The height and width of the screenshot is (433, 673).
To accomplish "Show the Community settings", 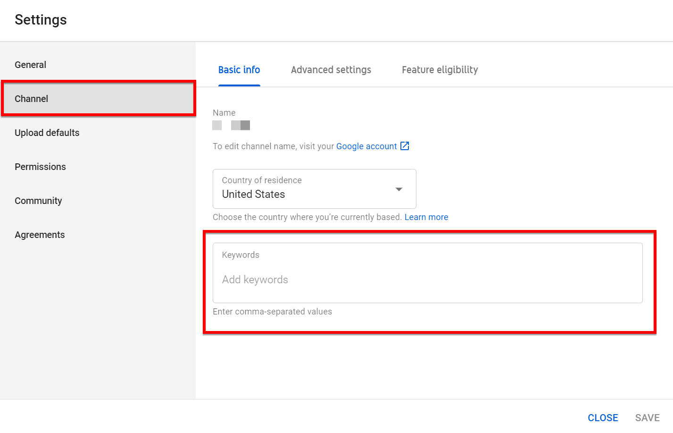I will (x=39, y=201).
